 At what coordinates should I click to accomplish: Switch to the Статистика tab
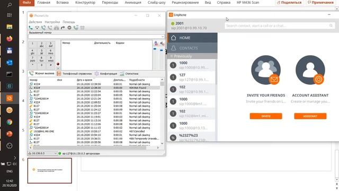pos(129,74)
